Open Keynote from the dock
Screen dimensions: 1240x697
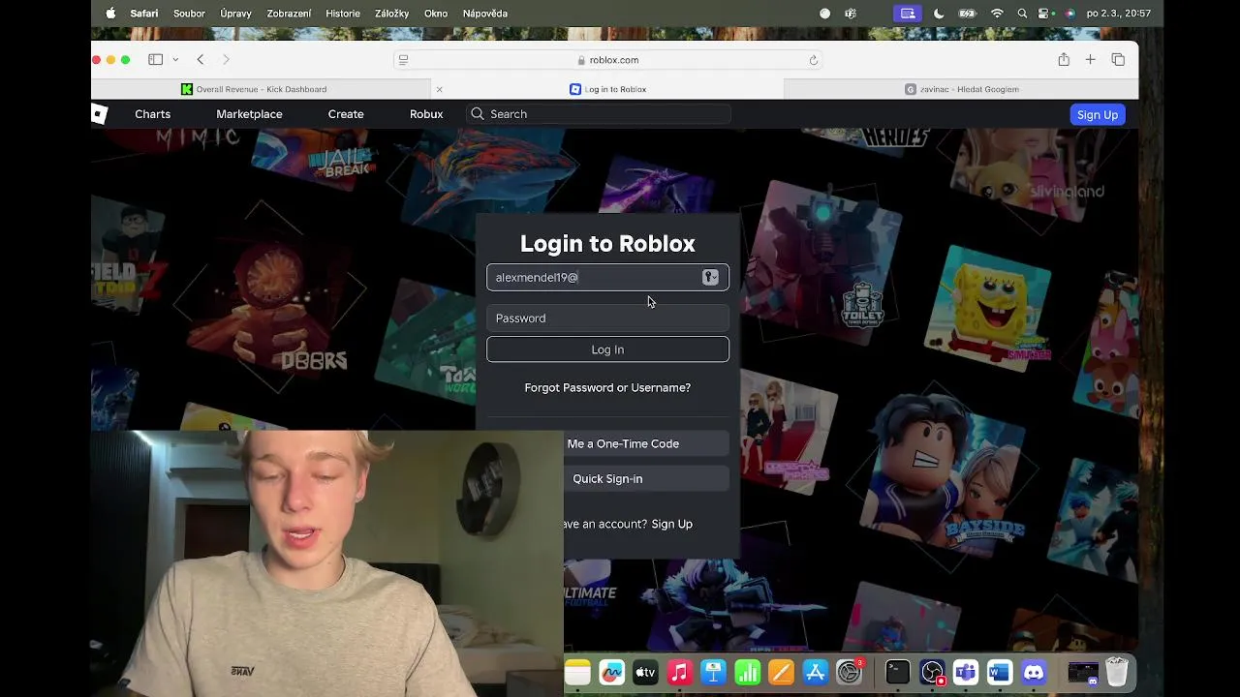click(713, 672)
